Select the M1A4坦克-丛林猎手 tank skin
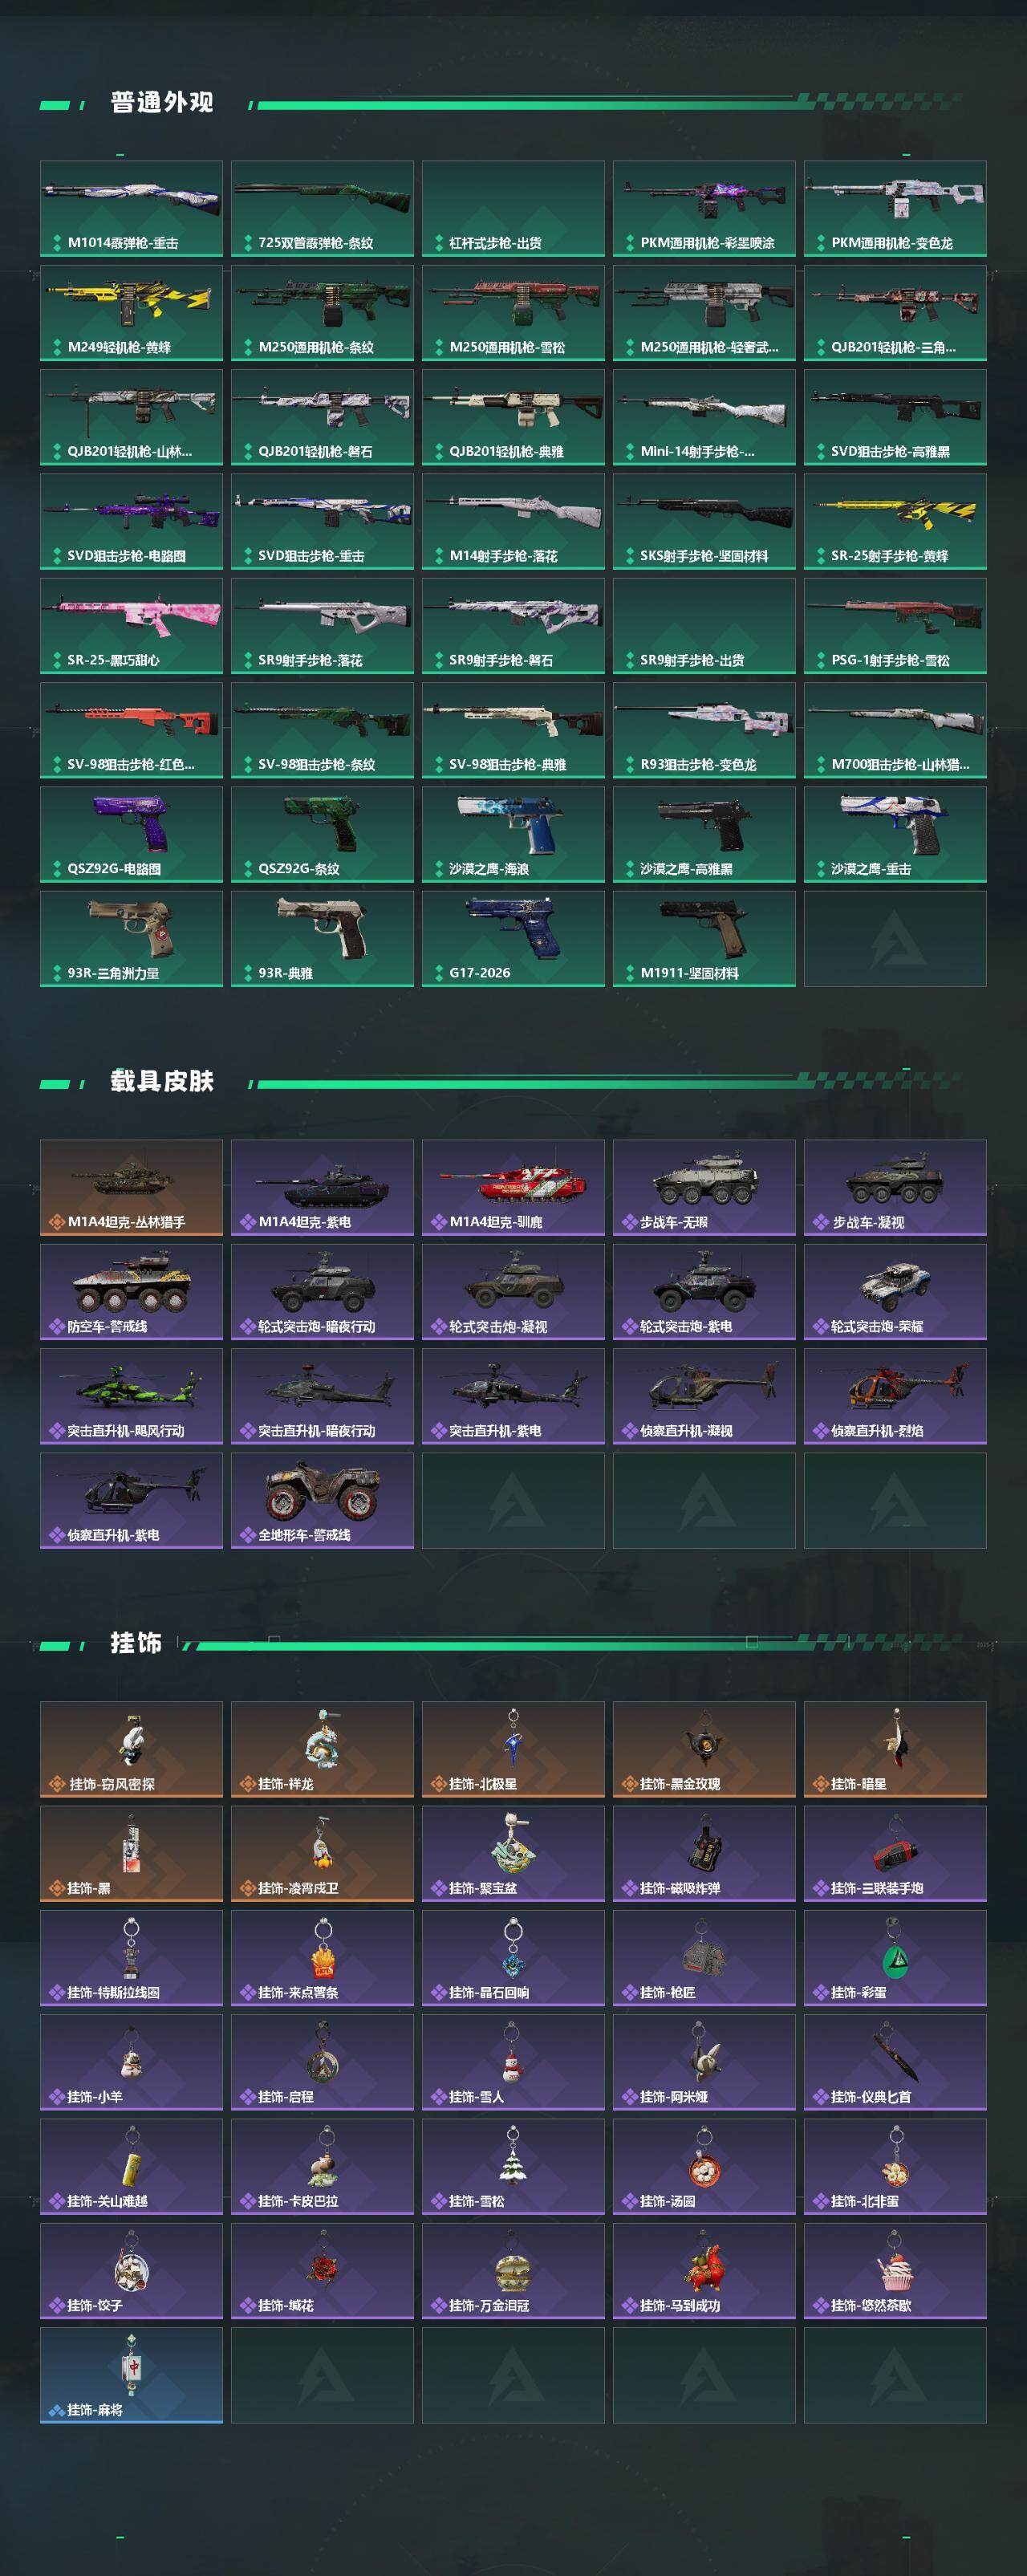The height and width of the screenshot is (2576, 1027). (131, 1188)
